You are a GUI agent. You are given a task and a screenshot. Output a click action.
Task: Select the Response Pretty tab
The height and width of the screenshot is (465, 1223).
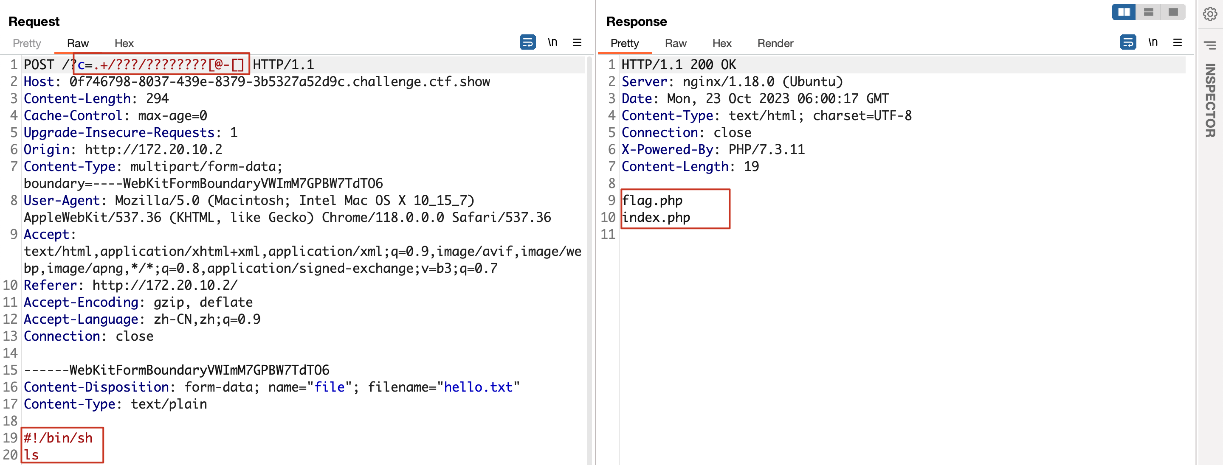pos(624,43)
